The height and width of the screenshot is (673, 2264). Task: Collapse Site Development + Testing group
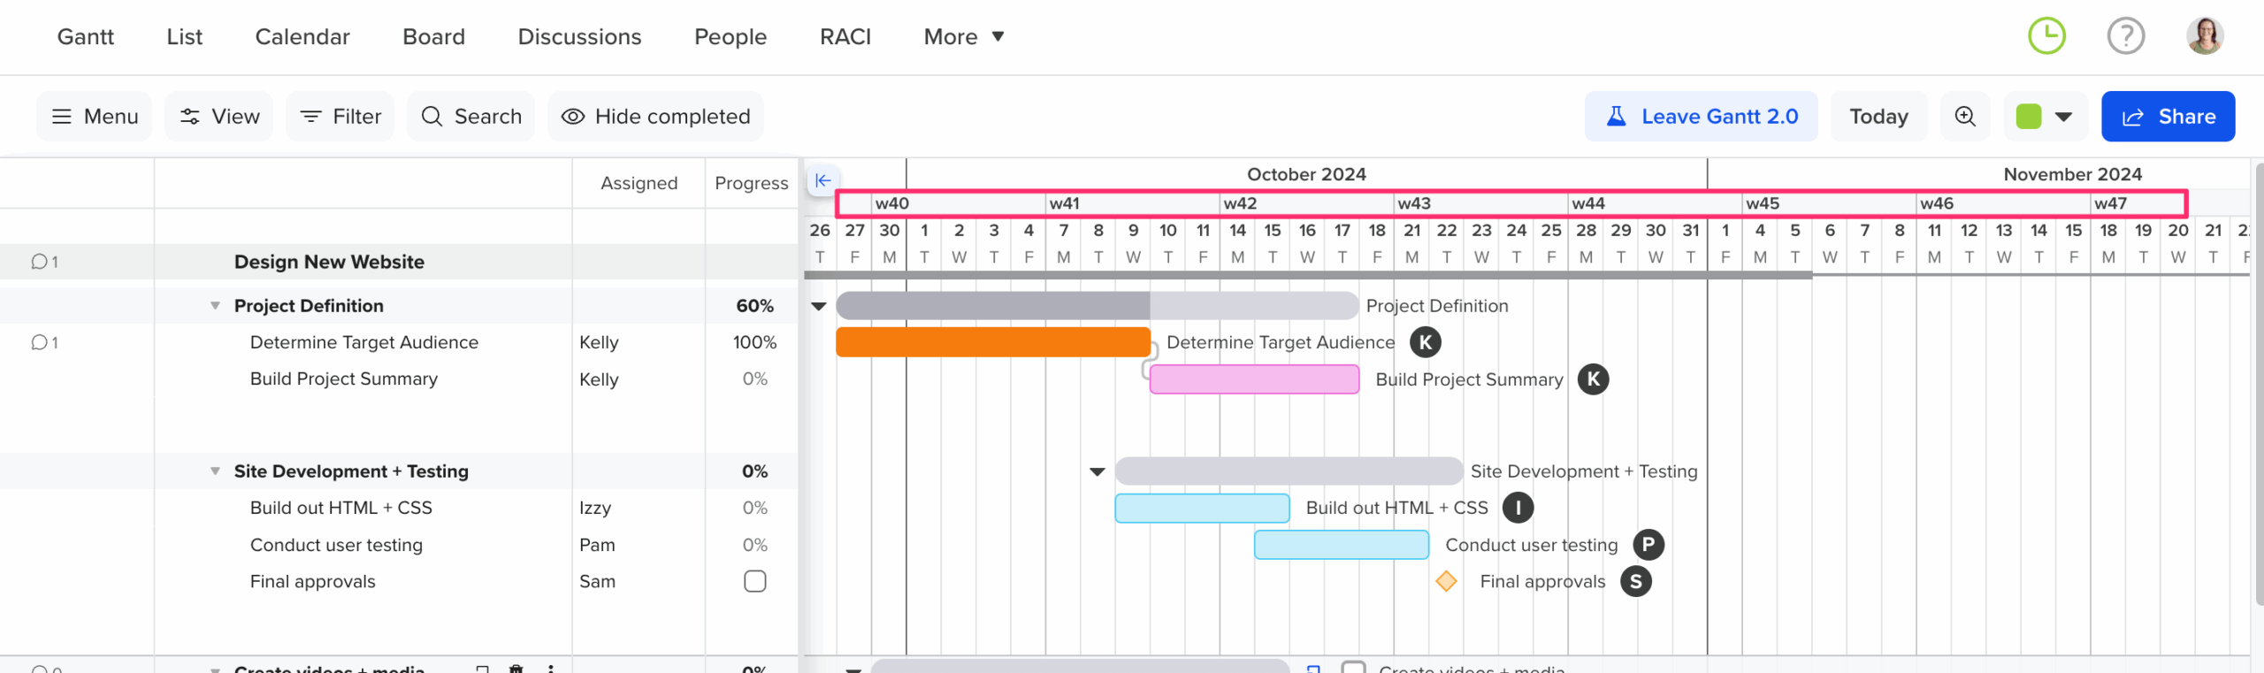click(215, 471)
